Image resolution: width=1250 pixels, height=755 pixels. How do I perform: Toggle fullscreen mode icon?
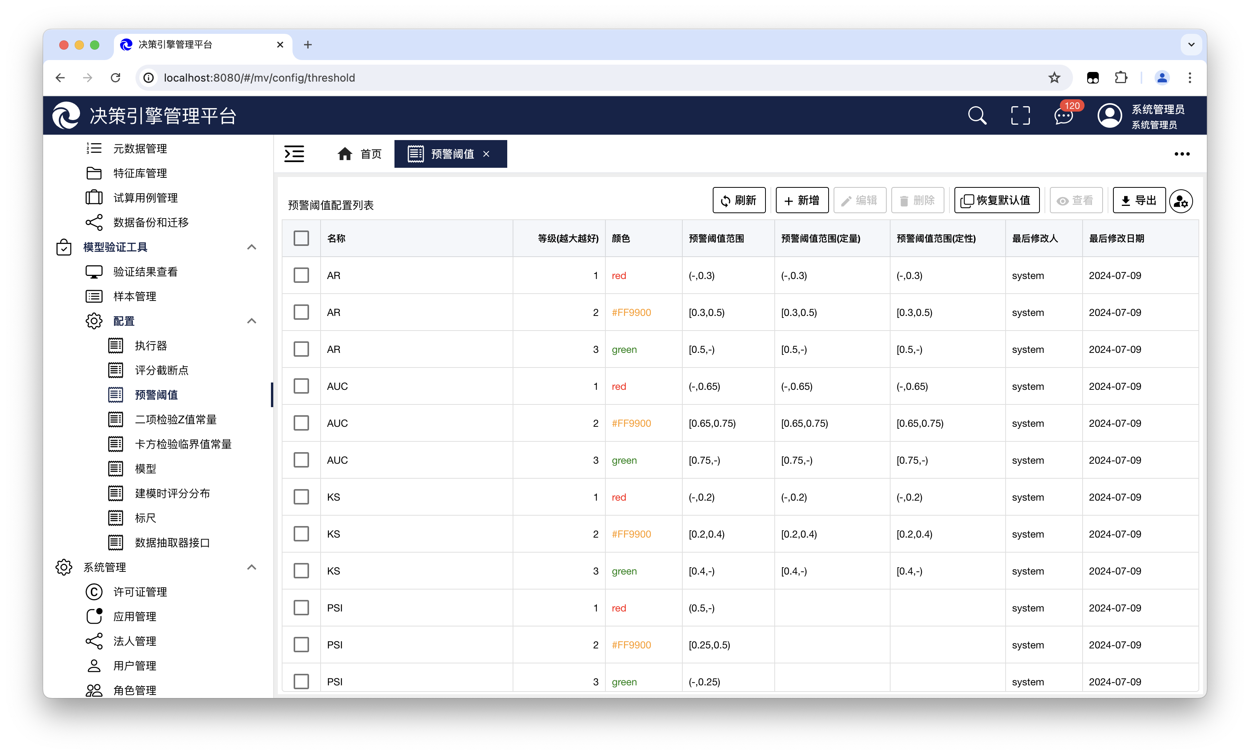click(1020, 116)
